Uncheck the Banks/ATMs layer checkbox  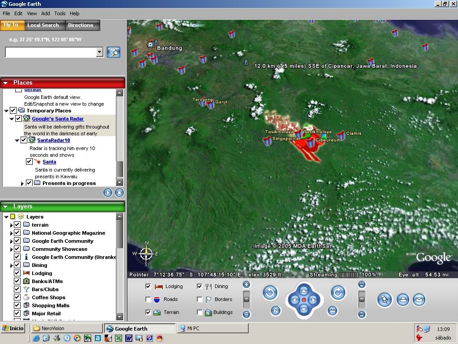(17, 281)
